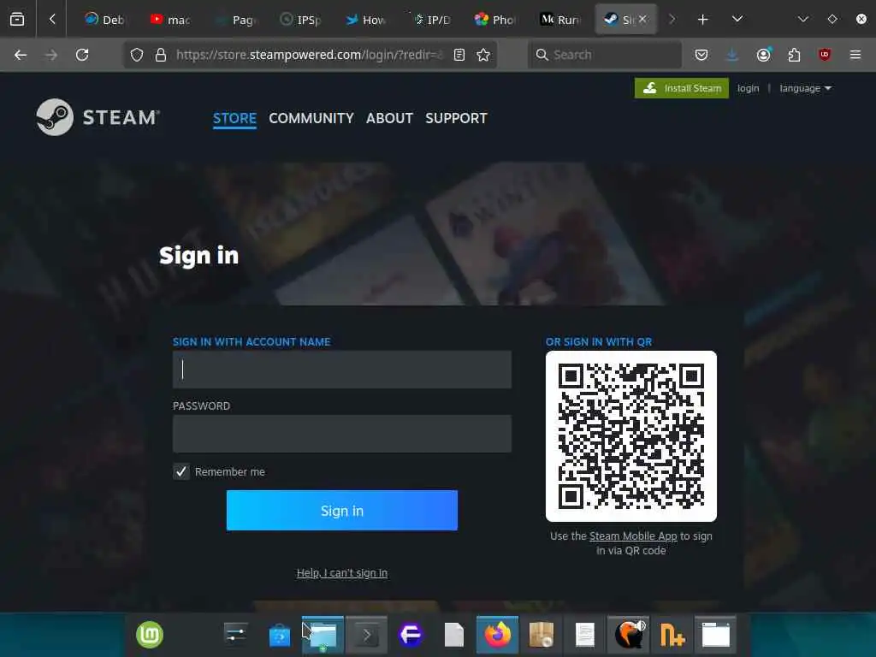Switch to the YouTube mac tab
Viewport: 876px width, 657px height.
(x=170, y=20)
